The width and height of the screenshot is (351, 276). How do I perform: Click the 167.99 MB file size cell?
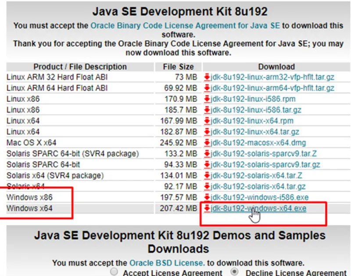point(179,121)
